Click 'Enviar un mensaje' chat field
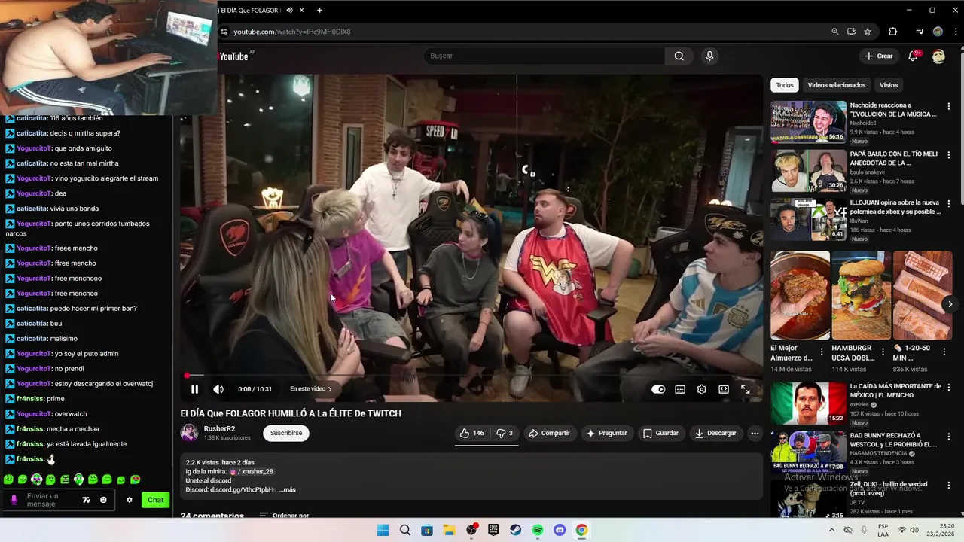This screenshot has width=964, height=542. click(x=50, y=500)
